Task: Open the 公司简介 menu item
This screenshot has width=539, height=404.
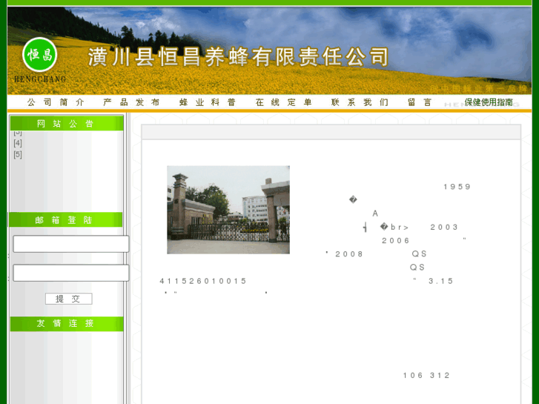Action: (56, 102)
